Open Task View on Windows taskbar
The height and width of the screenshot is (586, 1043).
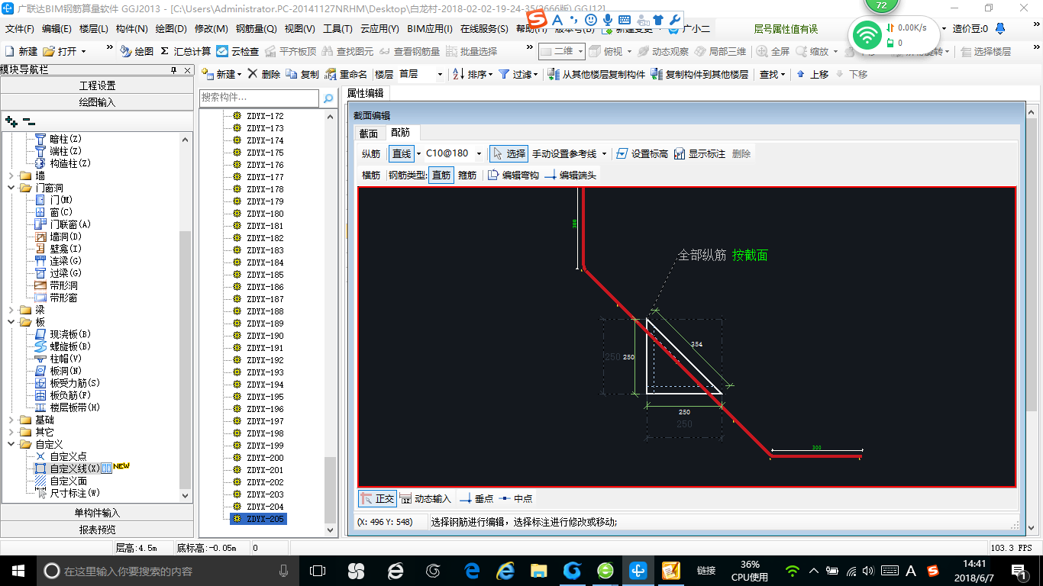point(317,570)
